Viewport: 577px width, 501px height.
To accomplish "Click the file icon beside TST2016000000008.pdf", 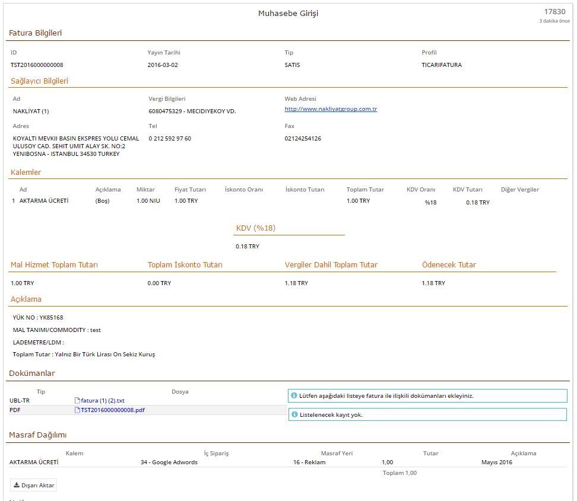I will (x=77, y=410).
